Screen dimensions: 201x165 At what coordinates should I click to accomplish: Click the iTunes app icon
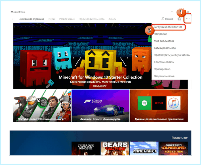(174, 103)
